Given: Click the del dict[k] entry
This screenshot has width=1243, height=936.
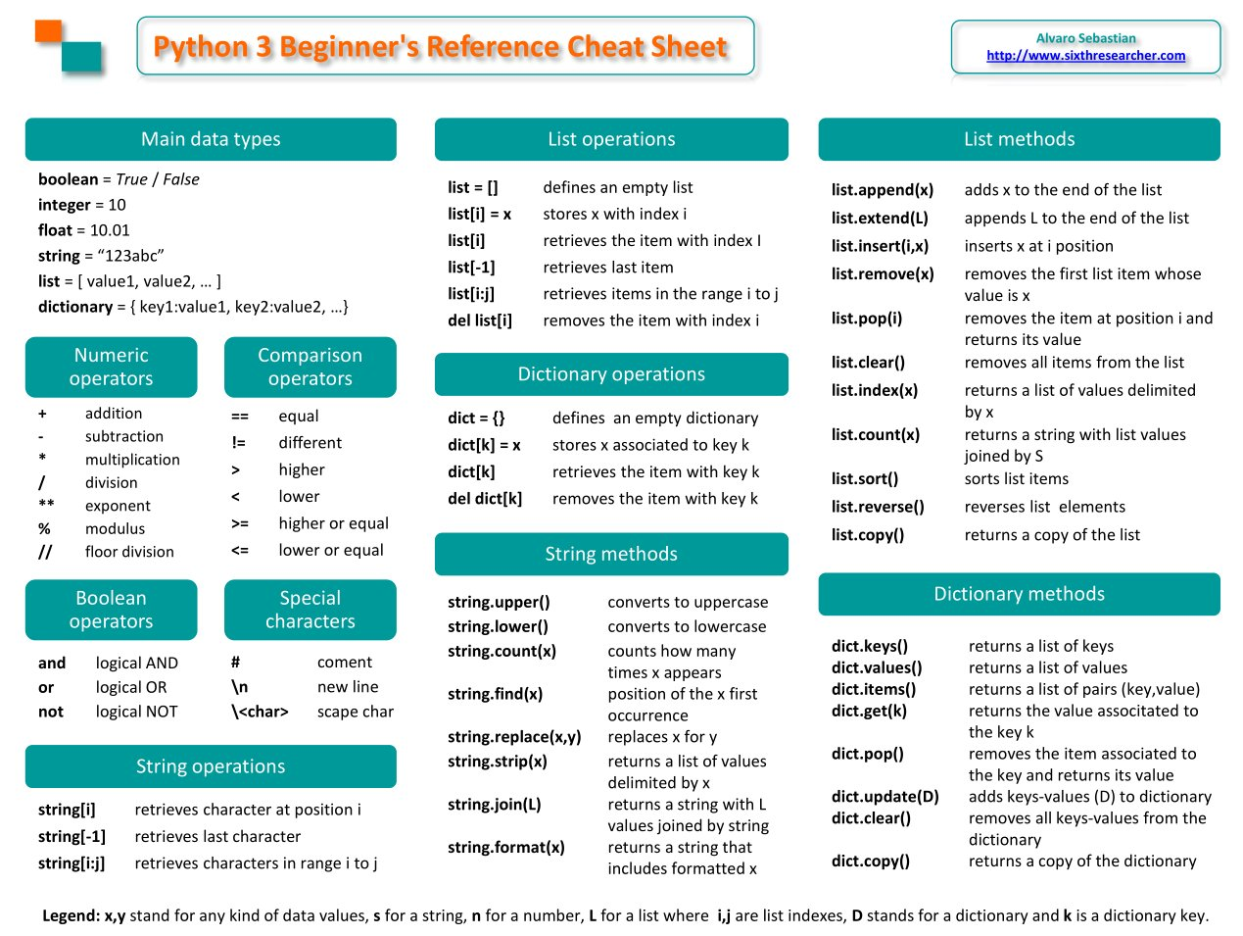Looking at the screenshot, I should (485, 499).
